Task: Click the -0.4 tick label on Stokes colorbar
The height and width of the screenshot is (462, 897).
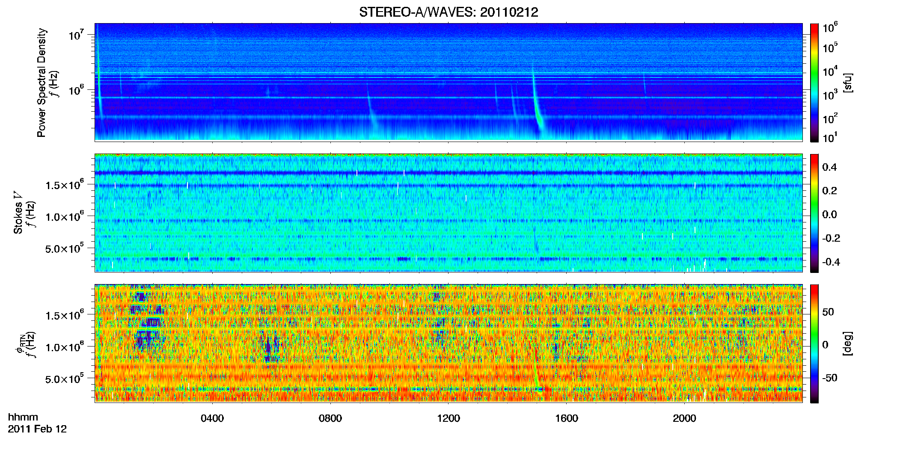Action: (831, 262)
